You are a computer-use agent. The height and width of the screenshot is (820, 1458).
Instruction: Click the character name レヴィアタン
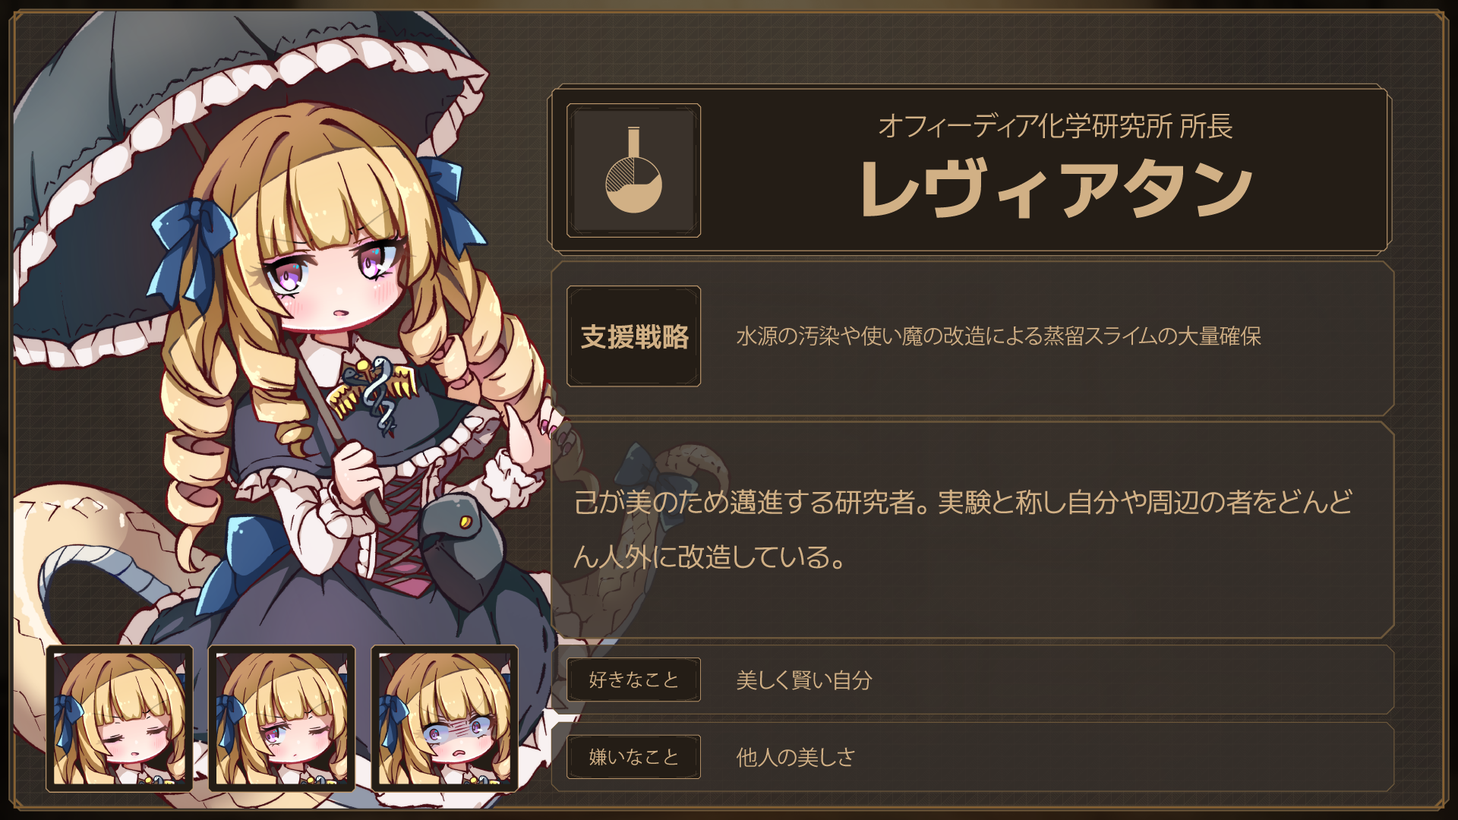coord(1055,188)
